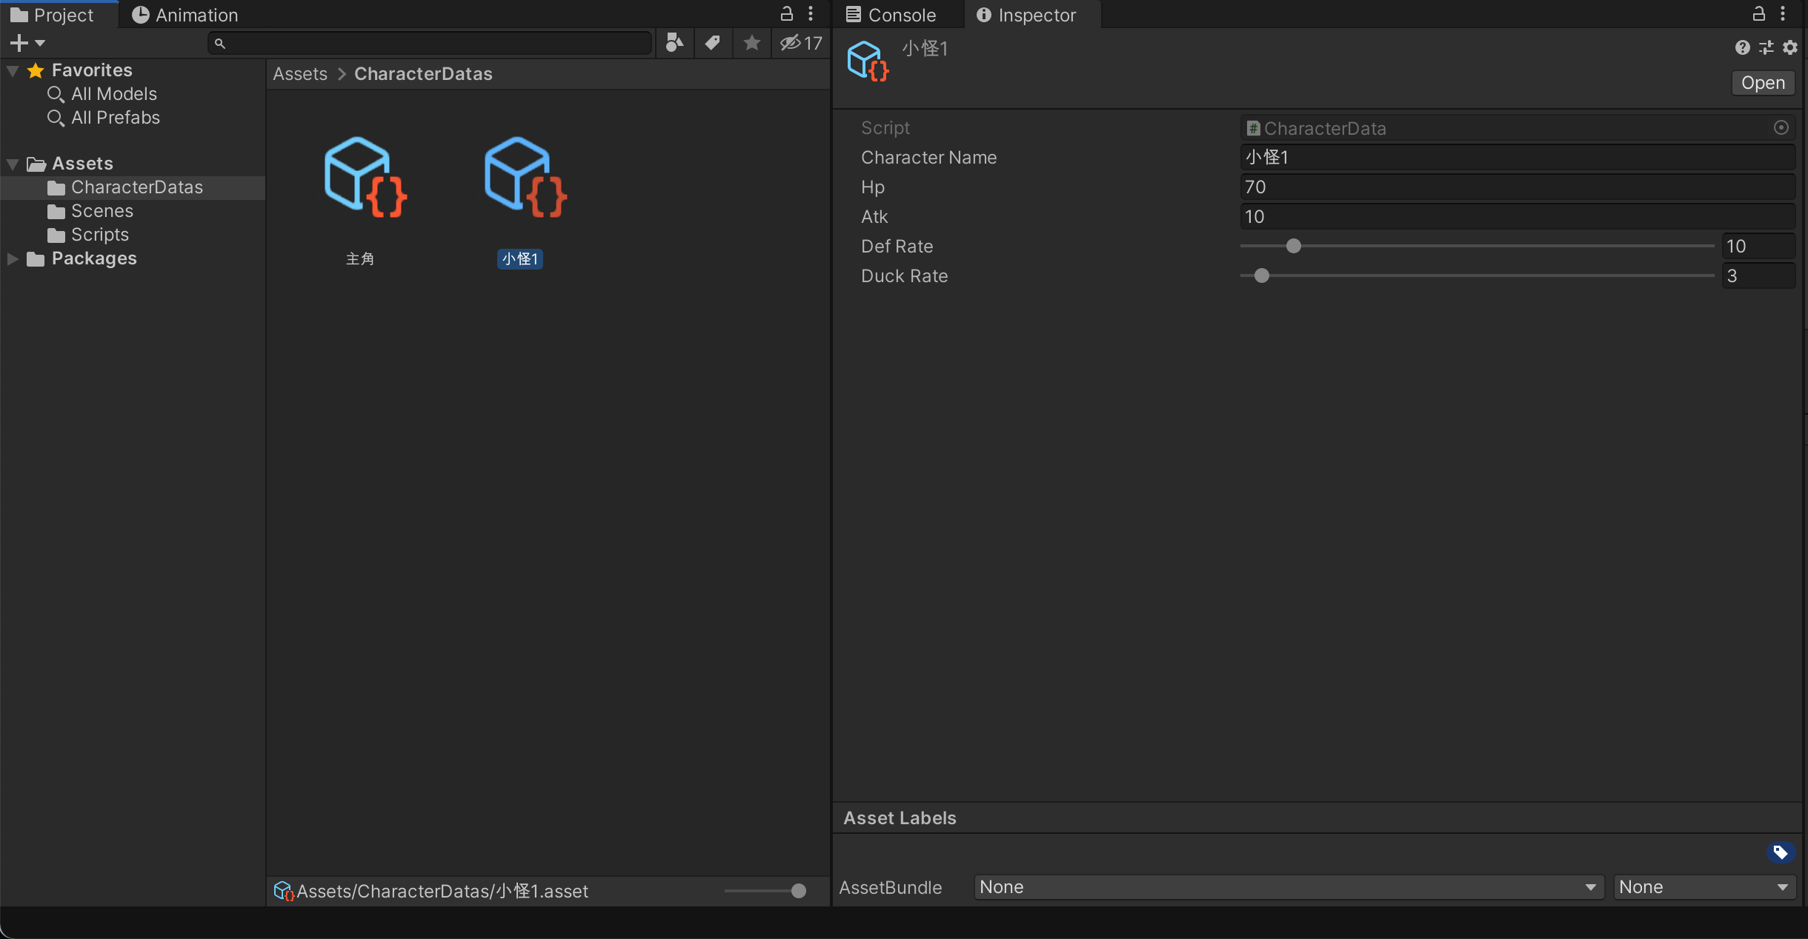Click the Def Rate slider handle
Viewport: 1808px width, 939px height.
(1294, 246)
